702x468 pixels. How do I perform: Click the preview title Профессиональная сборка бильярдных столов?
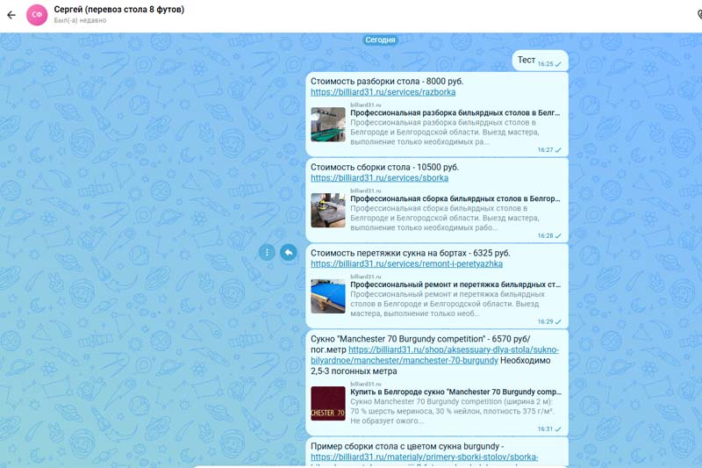point(455,198)
